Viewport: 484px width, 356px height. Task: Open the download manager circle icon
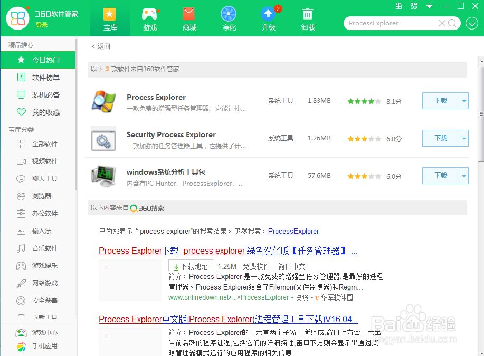(471, 23)
